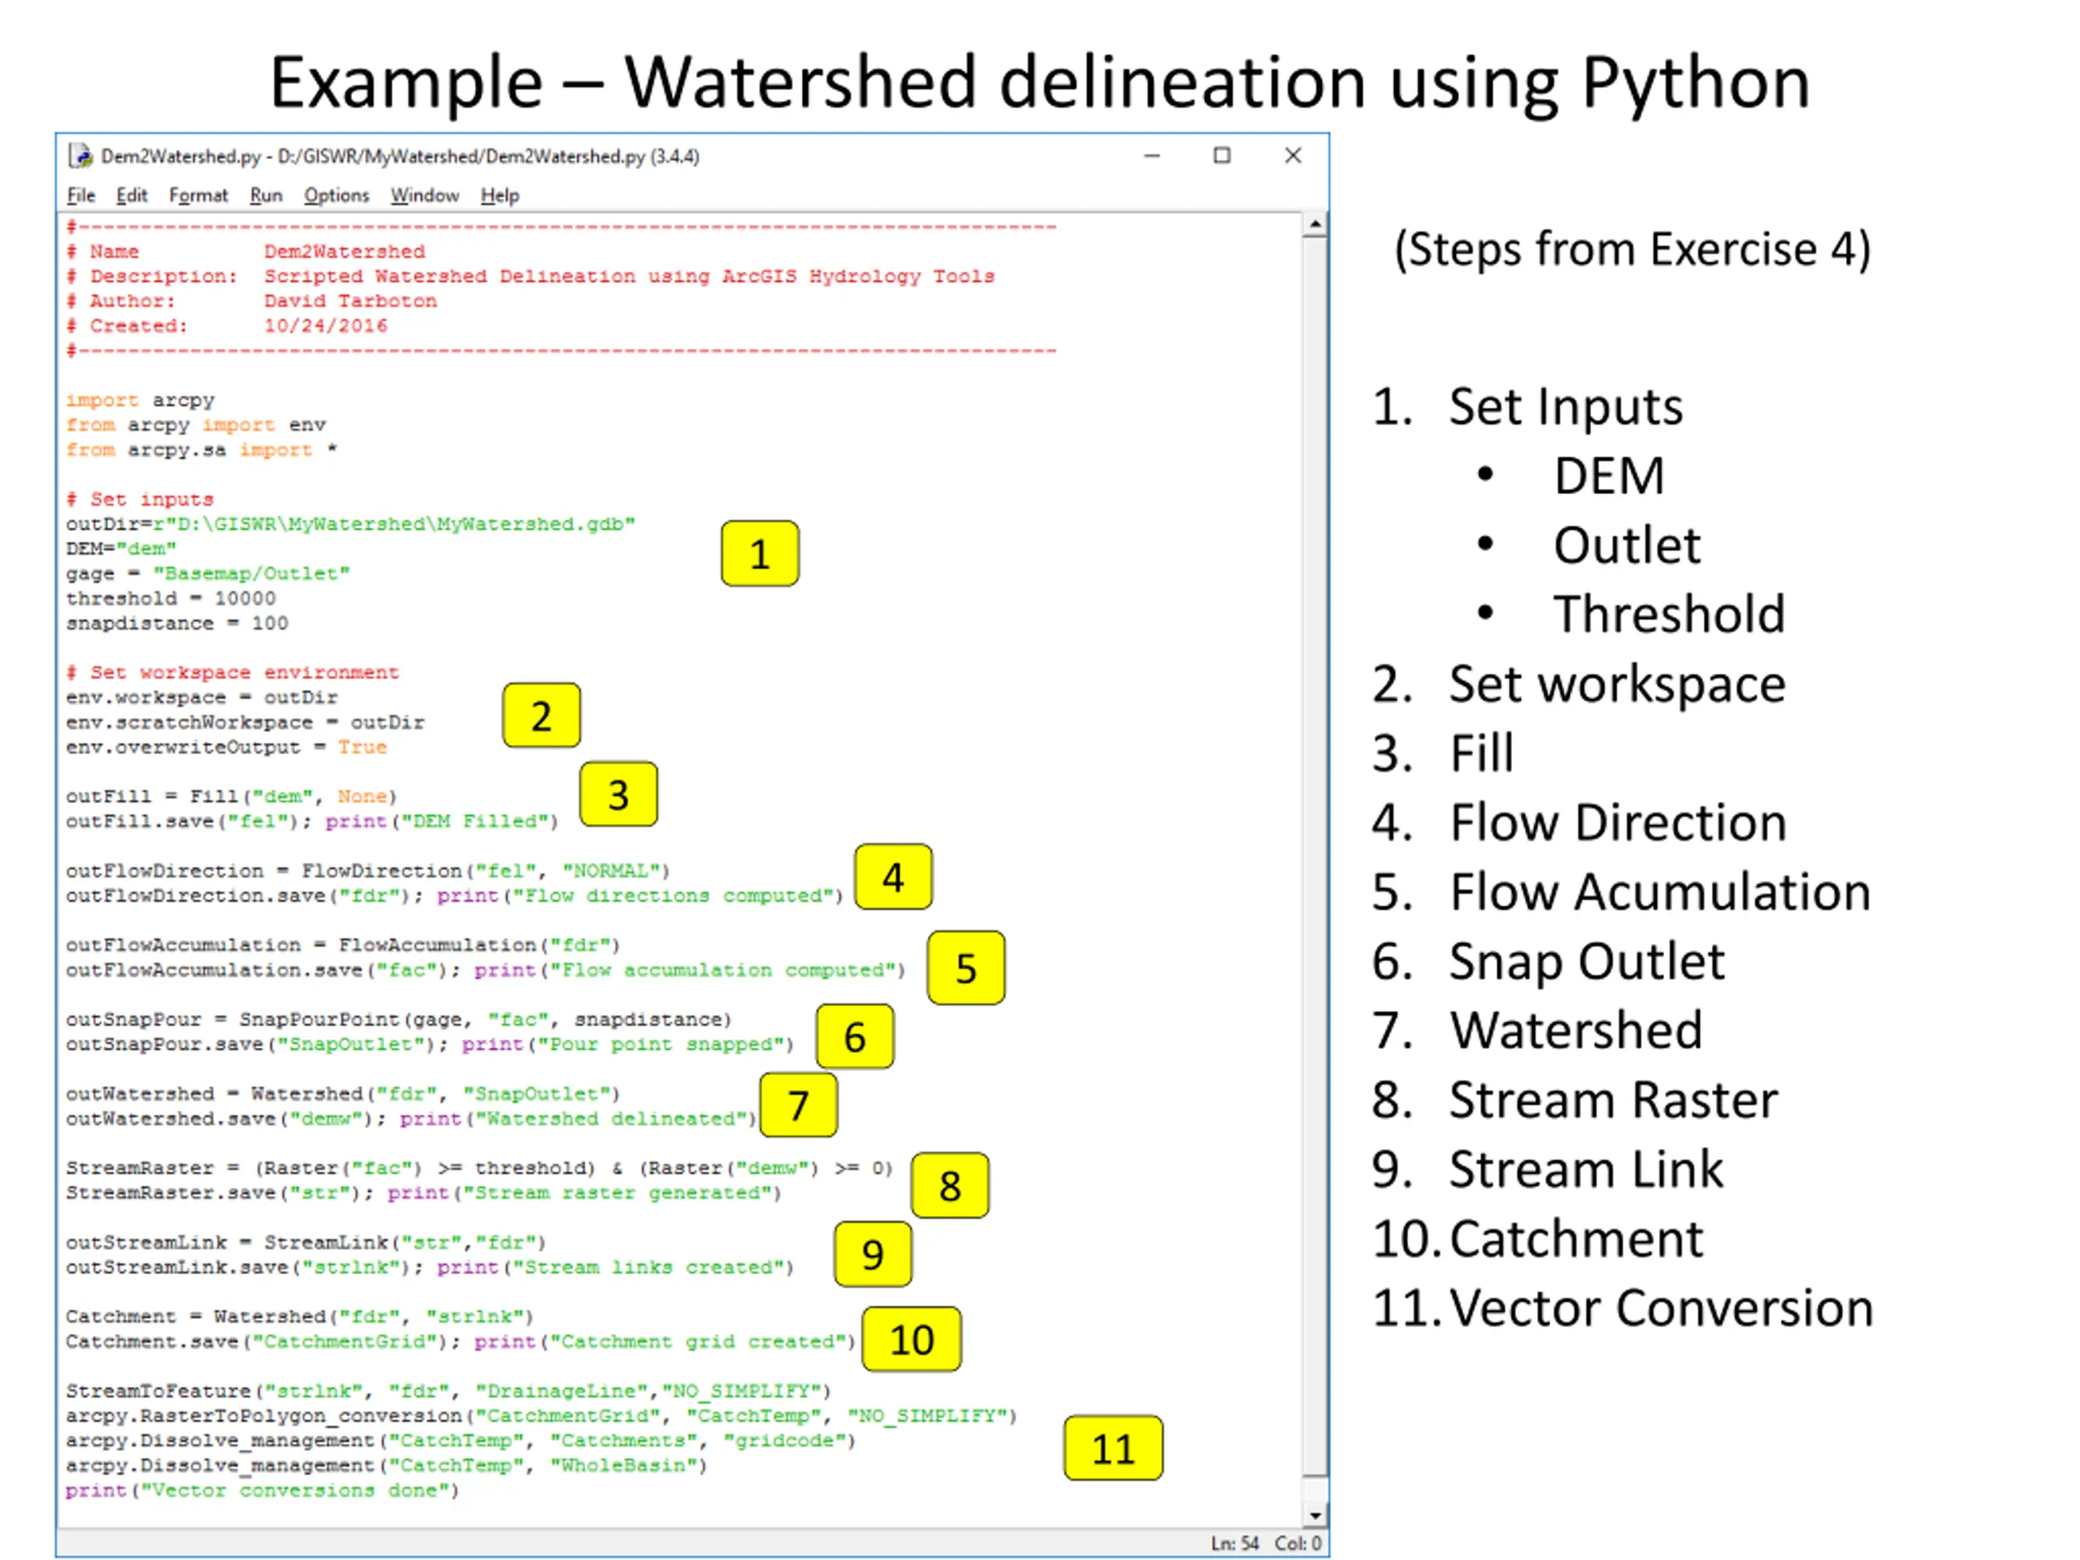Click the 'DEM="dem"' line
Viewport: 2080px width, 1560px height.
[x=121, y=548]
